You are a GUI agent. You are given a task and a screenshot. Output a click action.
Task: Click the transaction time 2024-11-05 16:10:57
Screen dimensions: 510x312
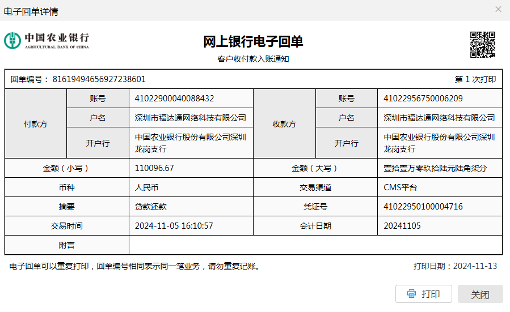coord(174,226)
